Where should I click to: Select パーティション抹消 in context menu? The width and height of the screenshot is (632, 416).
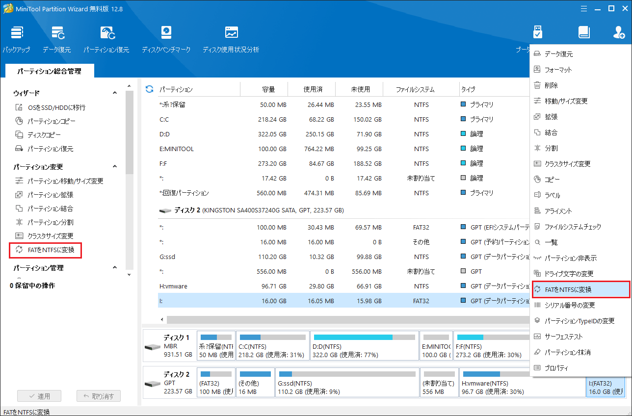pos(580,352)
